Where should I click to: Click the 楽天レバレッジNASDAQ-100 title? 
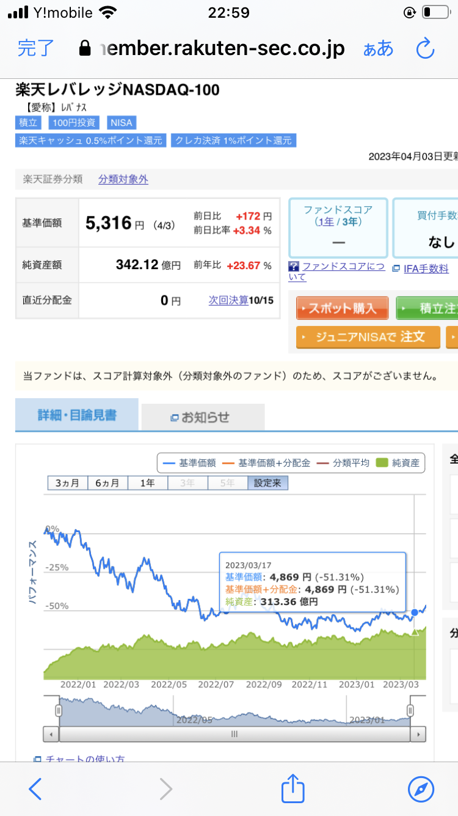coord(117,90)
